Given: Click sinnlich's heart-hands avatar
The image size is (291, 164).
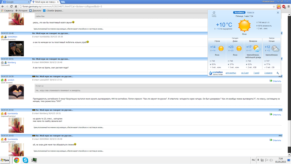Looking at the screenshot, I should 16,92.
